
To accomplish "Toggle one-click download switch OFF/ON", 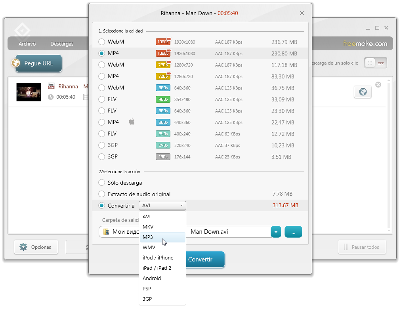I will point(375,63).
